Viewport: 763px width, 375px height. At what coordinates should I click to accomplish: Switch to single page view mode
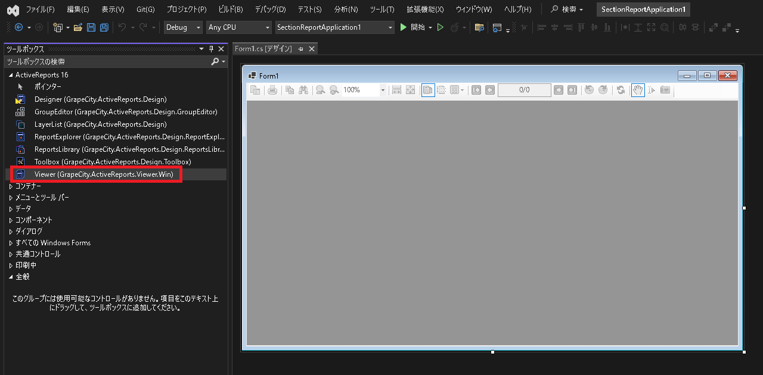click(428, 90)
